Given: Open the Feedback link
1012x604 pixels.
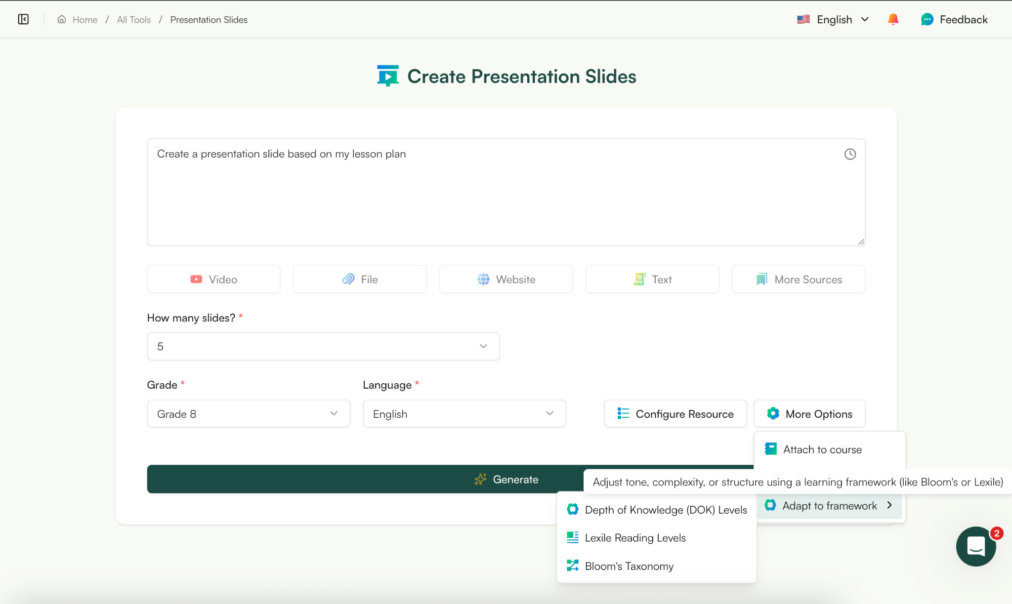Looking at the screenshot, I should point(953,19).
